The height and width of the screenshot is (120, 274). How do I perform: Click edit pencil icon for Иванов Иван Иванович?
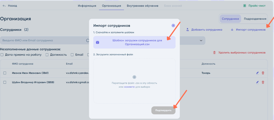[x=258, y=73]
